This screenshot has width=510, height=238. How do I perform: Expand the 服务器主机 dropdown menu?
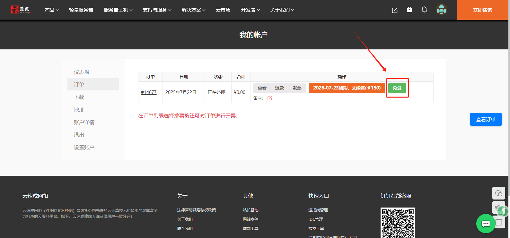coord(118,10)
